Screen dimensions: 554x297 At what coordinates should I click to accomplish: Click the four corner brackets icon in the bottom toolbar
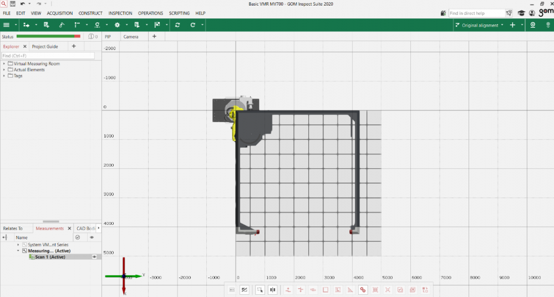coord(388,290)
